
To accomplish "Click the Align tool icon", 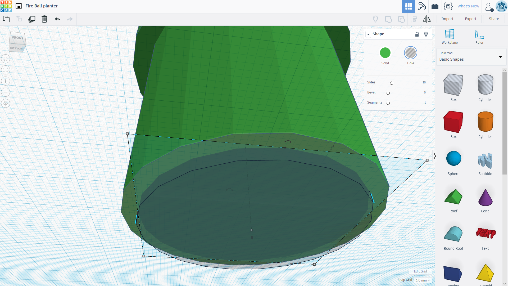I will click(414, 19).
